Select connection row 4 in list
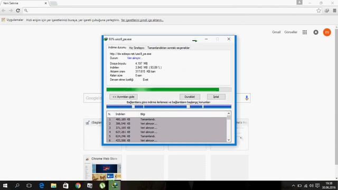 click(167, 132)
